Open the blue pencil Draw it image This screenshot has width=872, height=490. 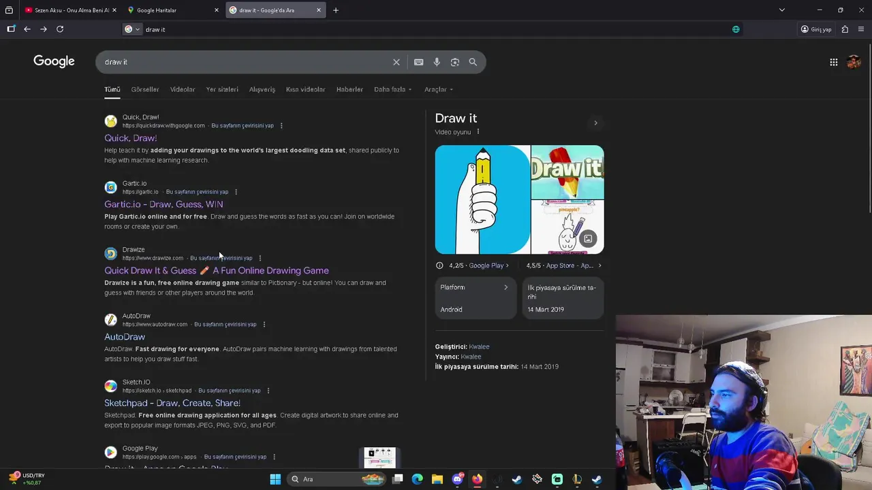pos(482,199)
